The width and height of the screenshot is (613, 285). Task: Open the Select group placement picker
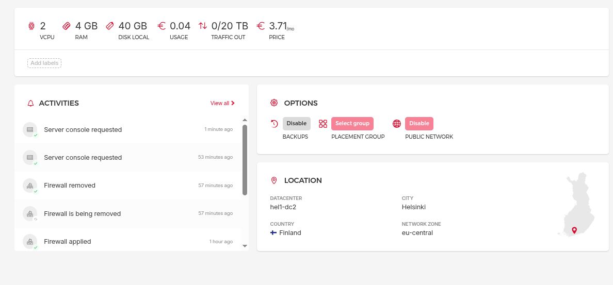pos(352,124)
